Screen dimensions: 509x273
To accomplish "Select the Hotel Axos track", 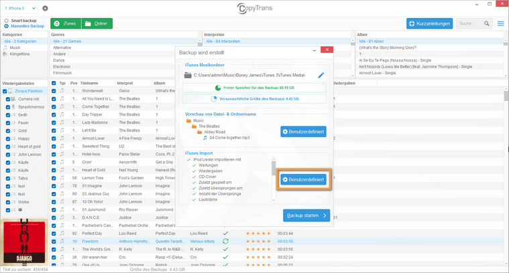I will pos(91,154).
